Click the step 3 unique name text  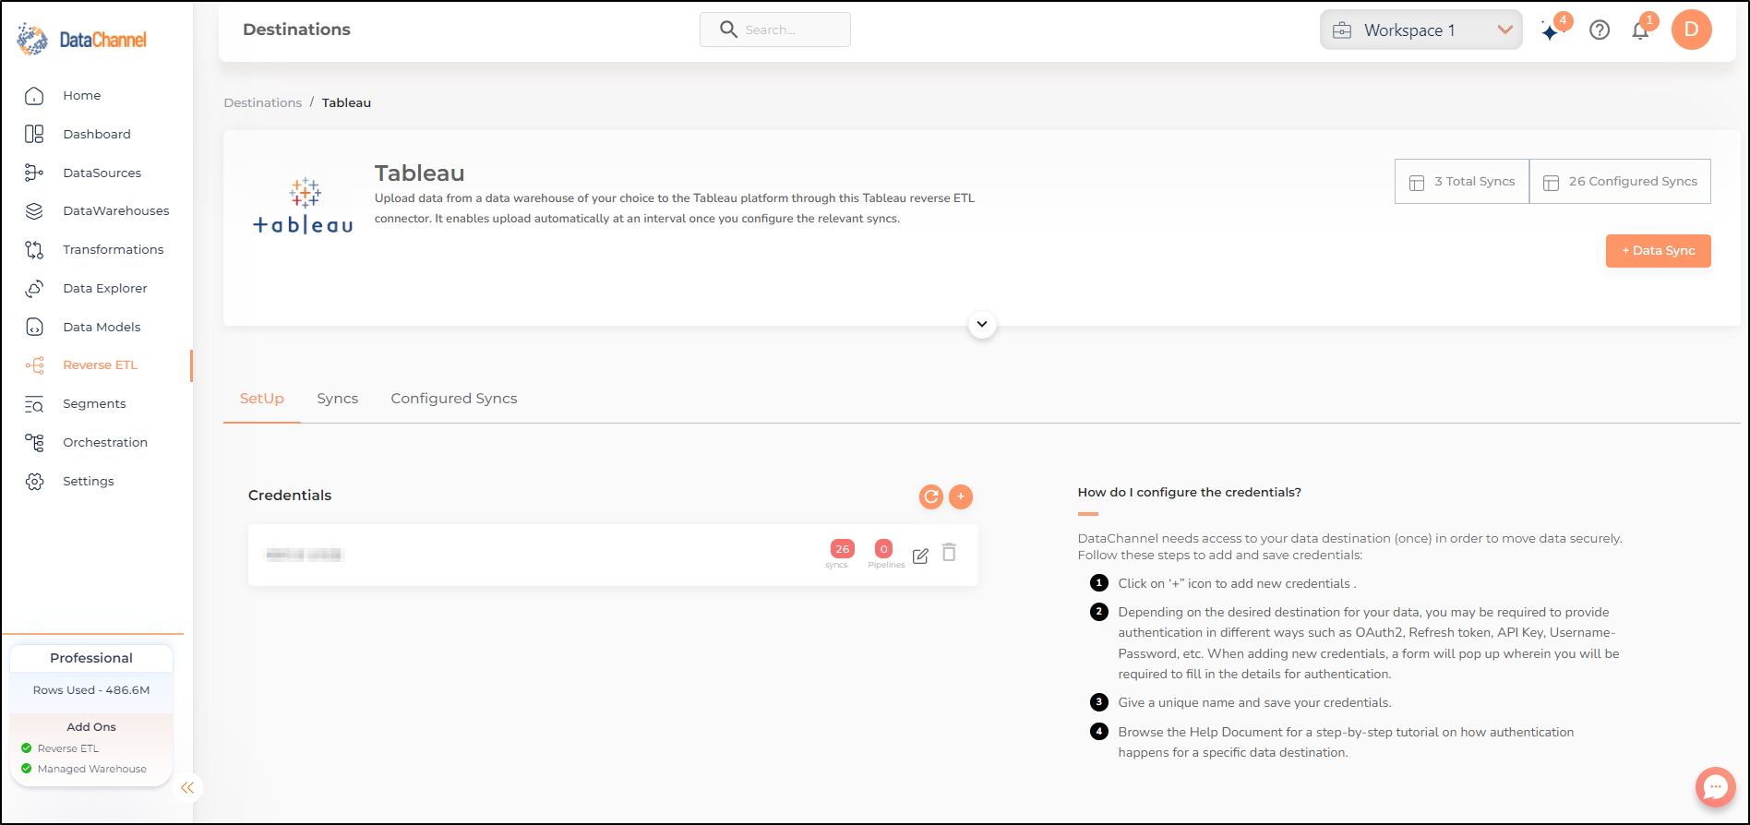(1255, 703)
